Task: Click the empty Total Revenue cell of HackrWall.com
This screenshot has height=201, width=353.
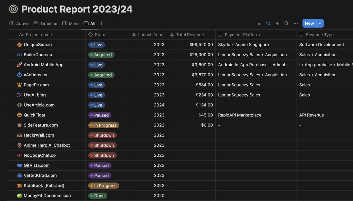Action: pos(191,135)
